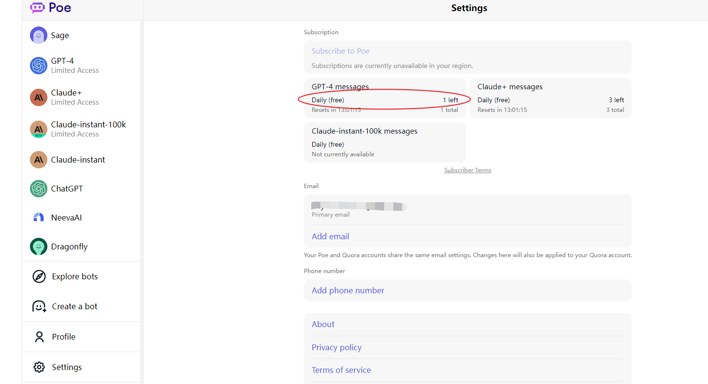Click the Dragonfly avatar icon
708x384 pixels.
[x=39, y=247]
